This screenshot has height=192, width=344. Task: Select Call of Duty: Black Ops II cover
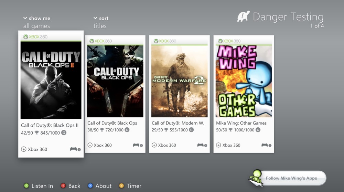coord(51,80)
